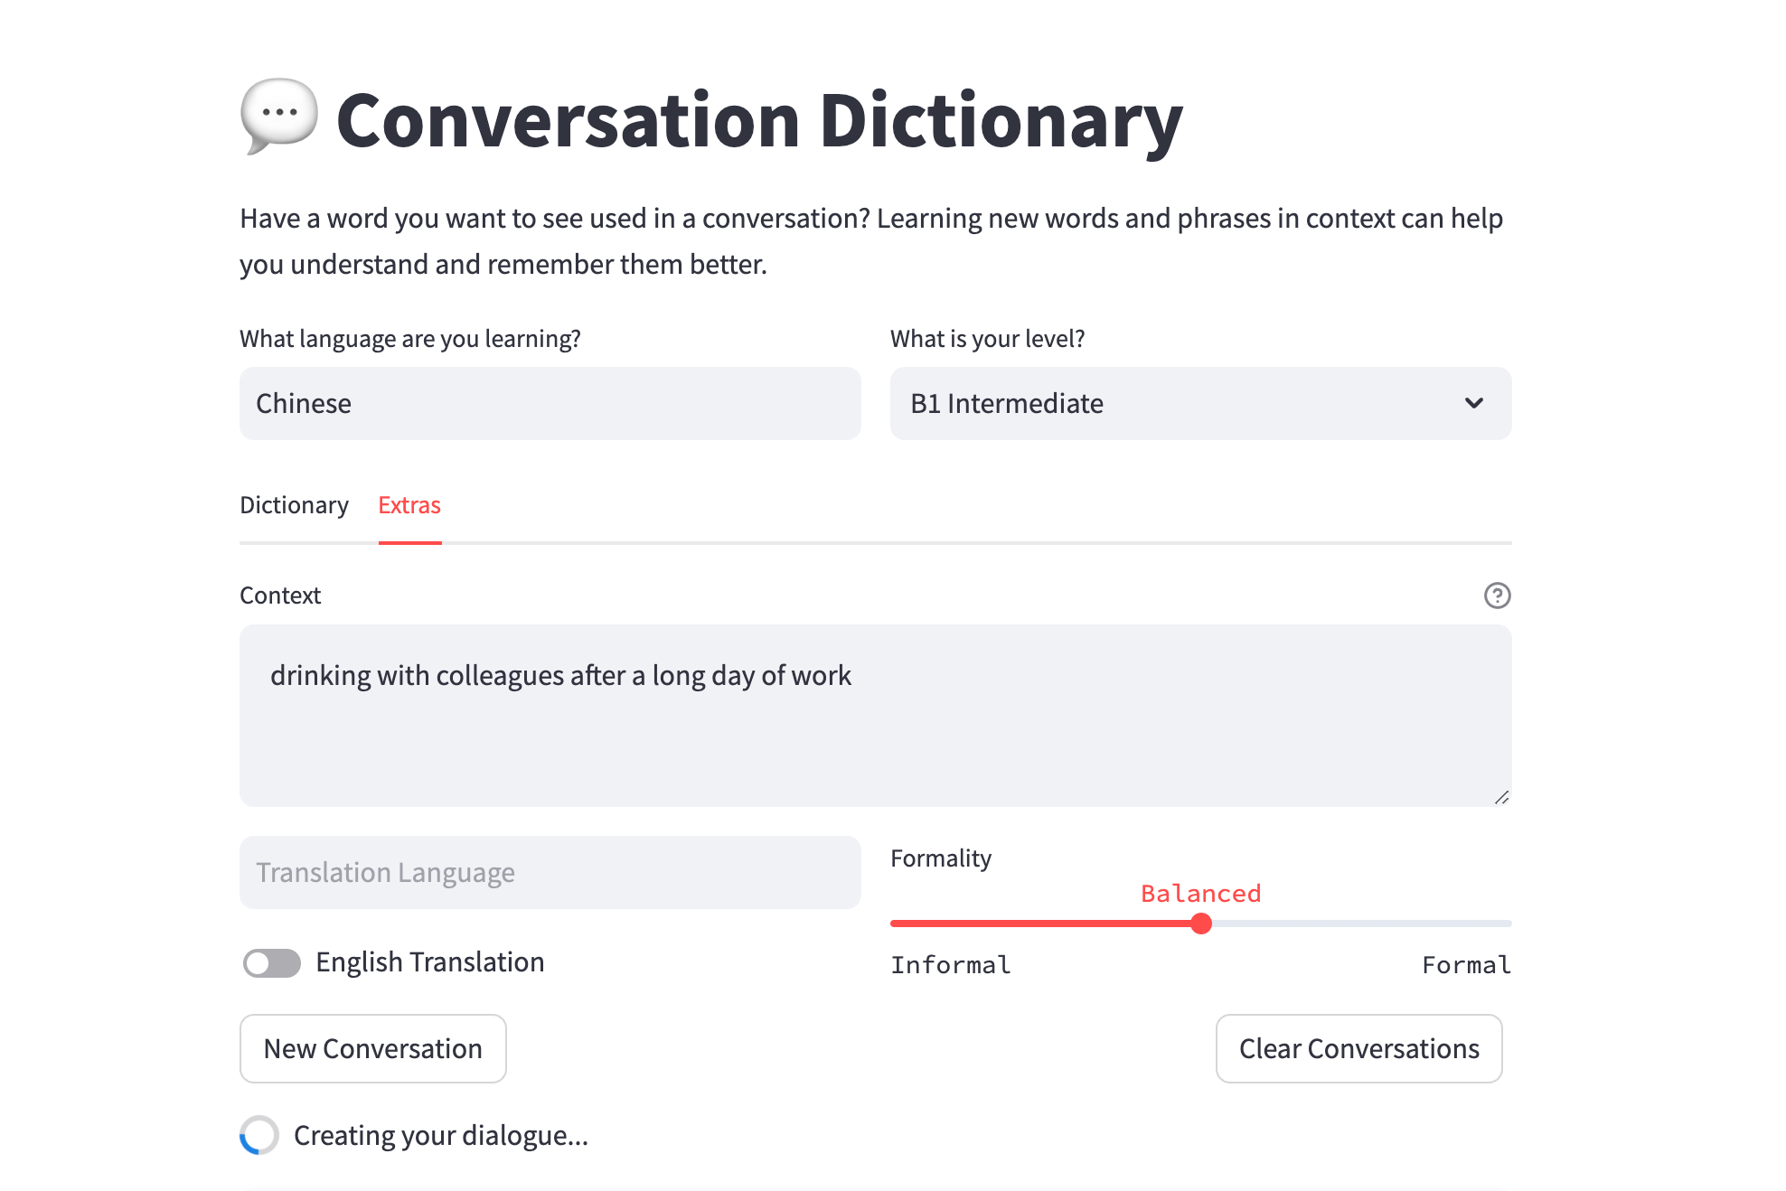Screen dimensions: 1786x1191
Task: Click into the Translation Language field
Action: click(550, 872)
